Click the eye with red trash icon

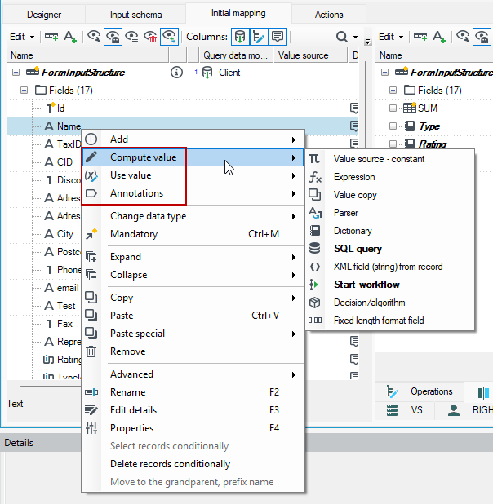150,37
